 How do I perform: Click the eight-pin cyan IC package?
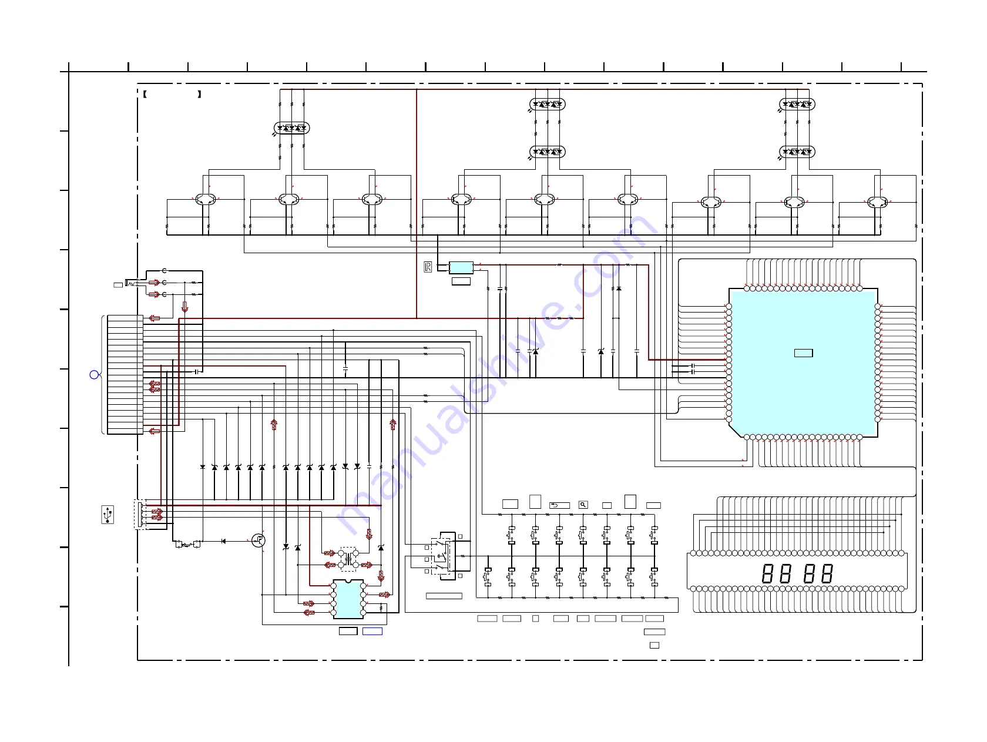click(x=348, y=599)
